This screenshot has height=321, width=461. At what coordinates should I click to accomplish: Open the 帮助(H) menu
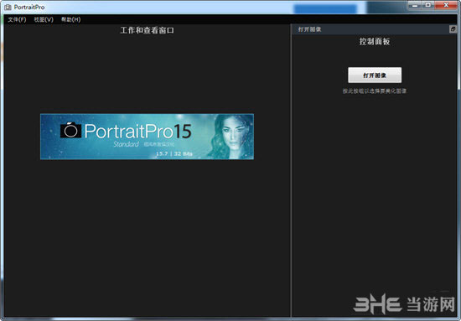(x=70, y=19)
